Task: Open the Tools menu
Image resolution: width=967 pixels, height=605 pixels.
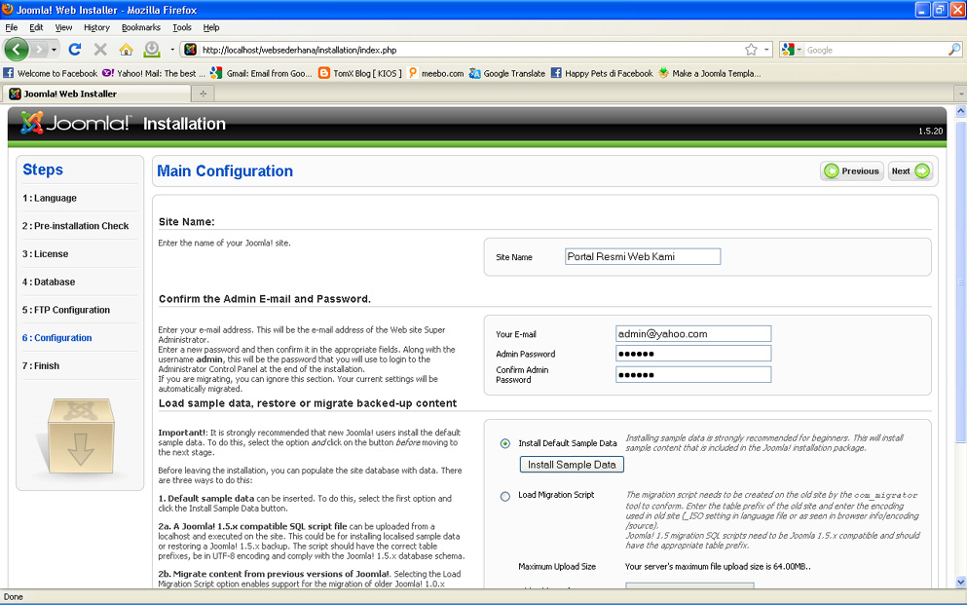Action: [x=182, y=27]
